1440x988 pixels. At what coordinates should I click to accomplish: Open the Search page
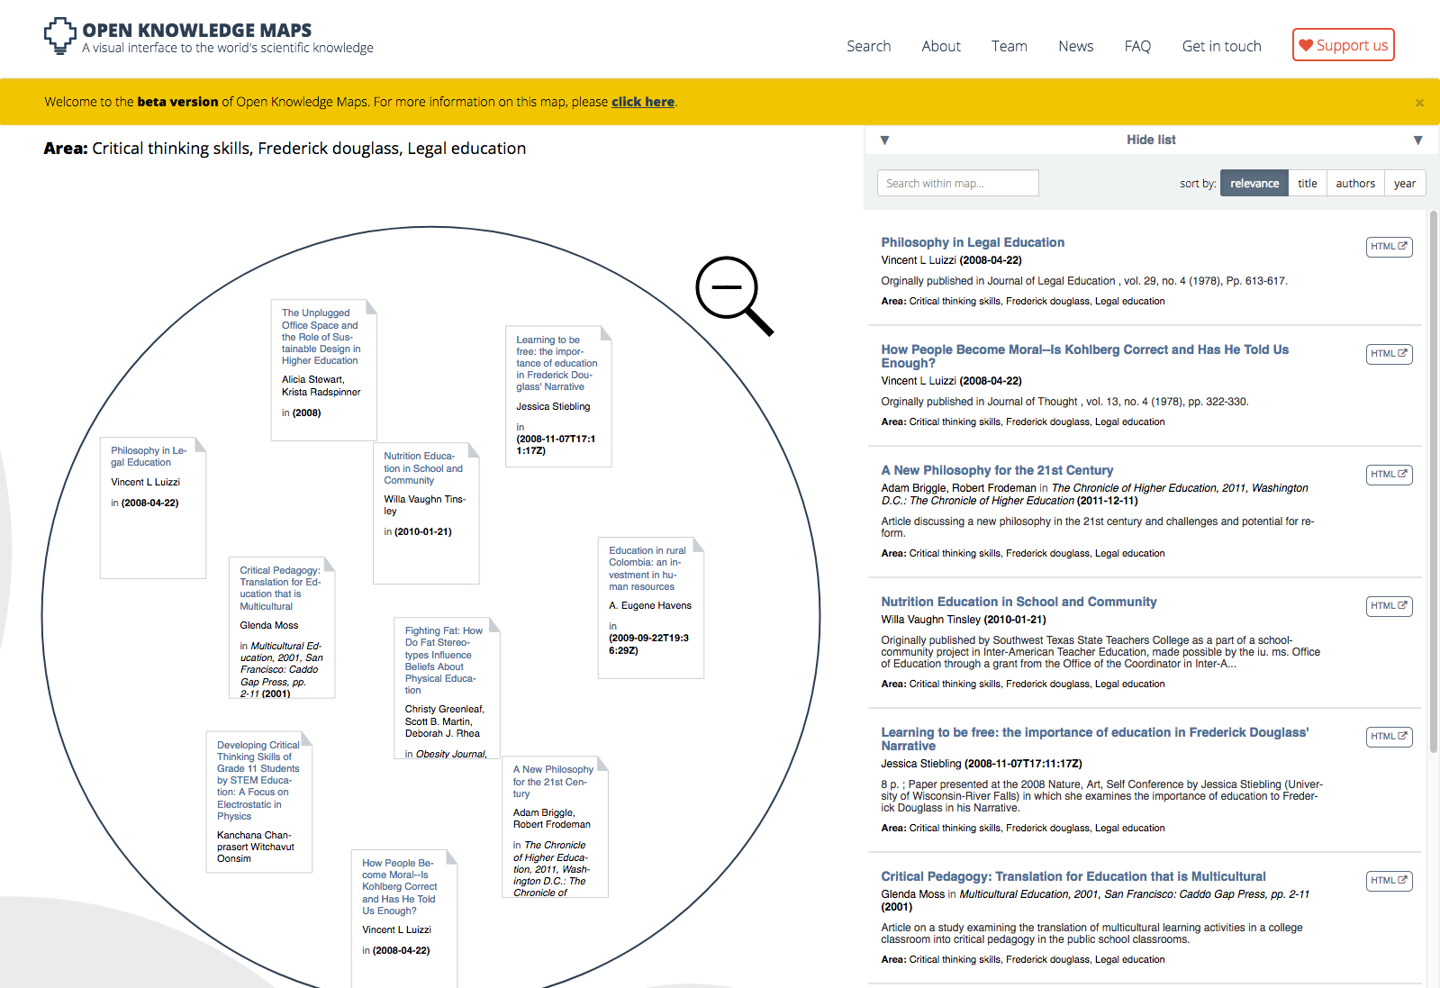[x=868, y=46]
